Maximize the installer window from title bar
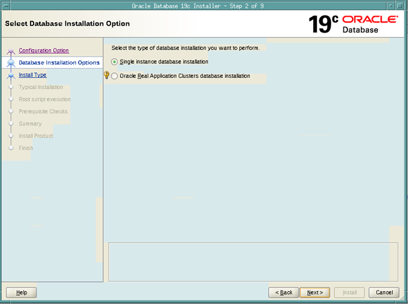Viewport: 408px width, 304px height. click(400, 6)
